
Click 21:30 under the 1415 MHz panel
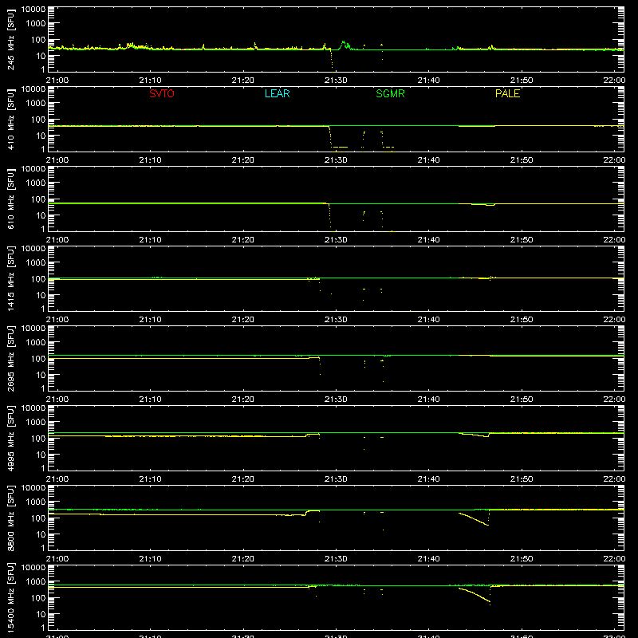coord(336,320)
